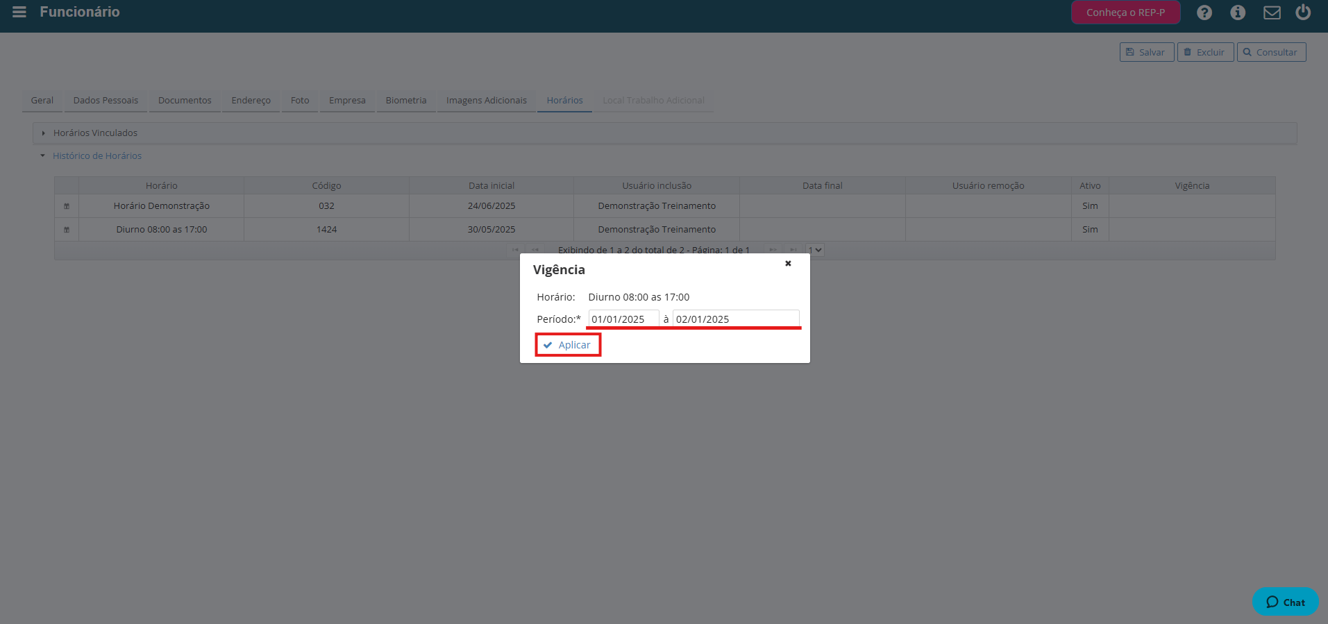Click the Data final column header

[823, 185]
